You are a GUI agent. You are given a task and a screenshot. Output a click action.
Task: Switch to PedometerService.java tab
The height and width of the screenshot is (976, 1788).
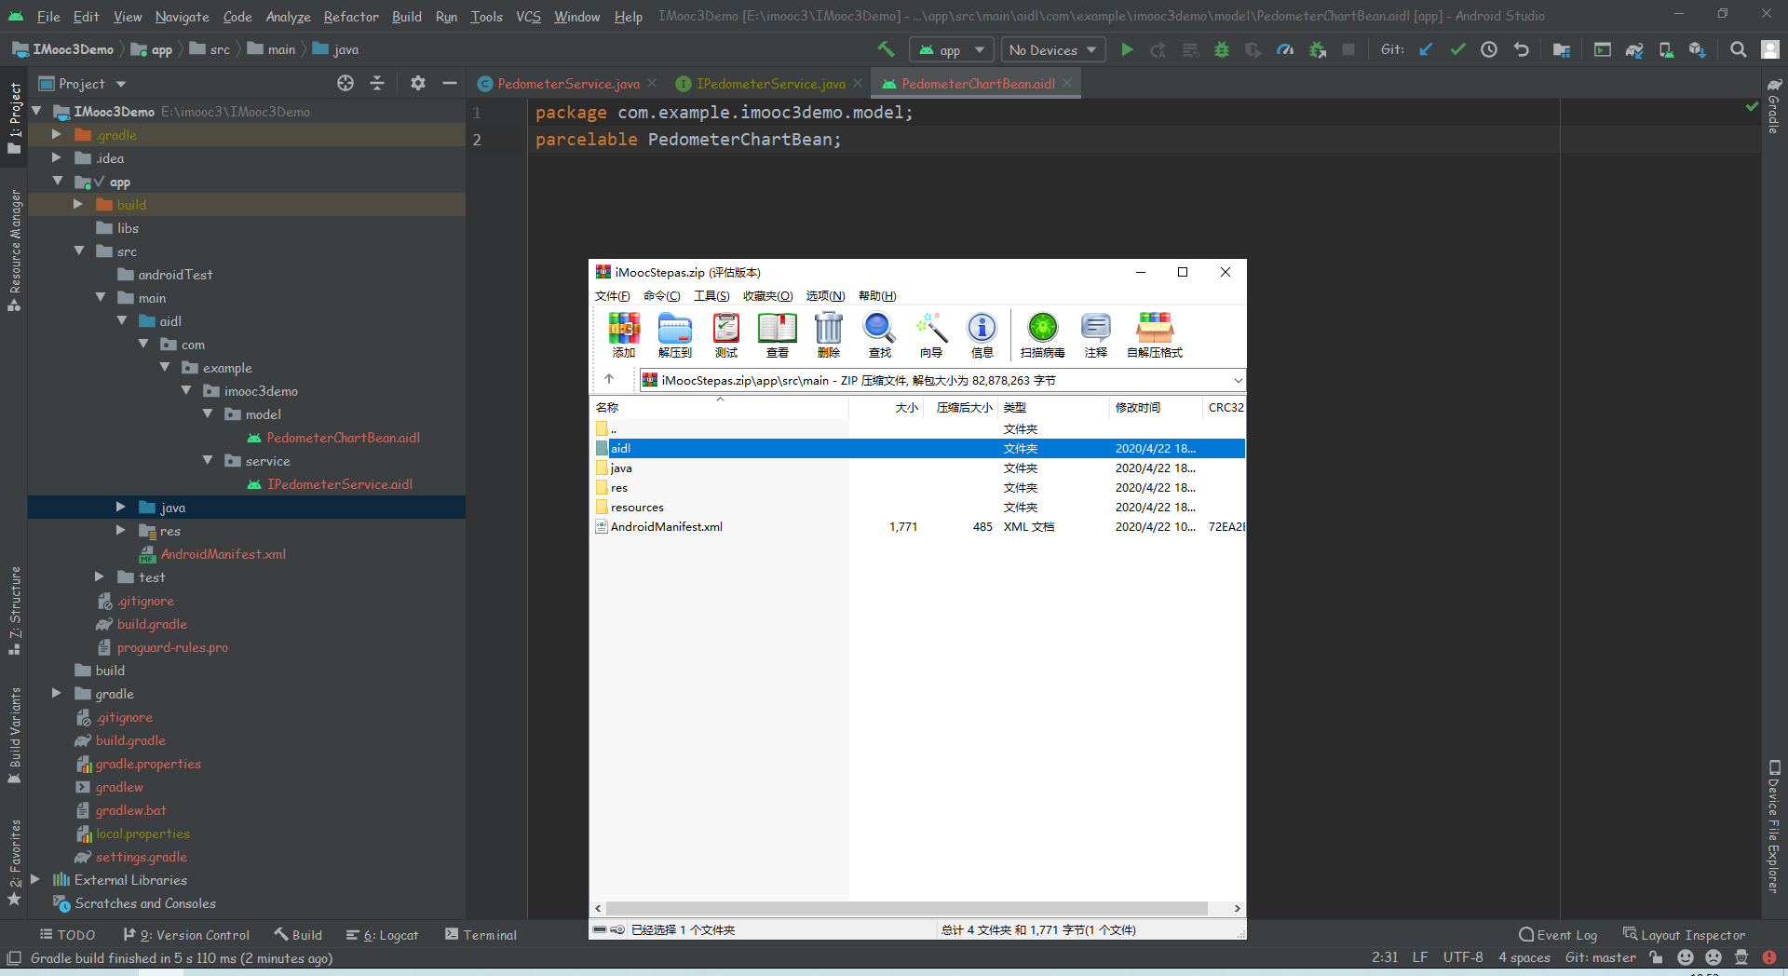[568, 83]
